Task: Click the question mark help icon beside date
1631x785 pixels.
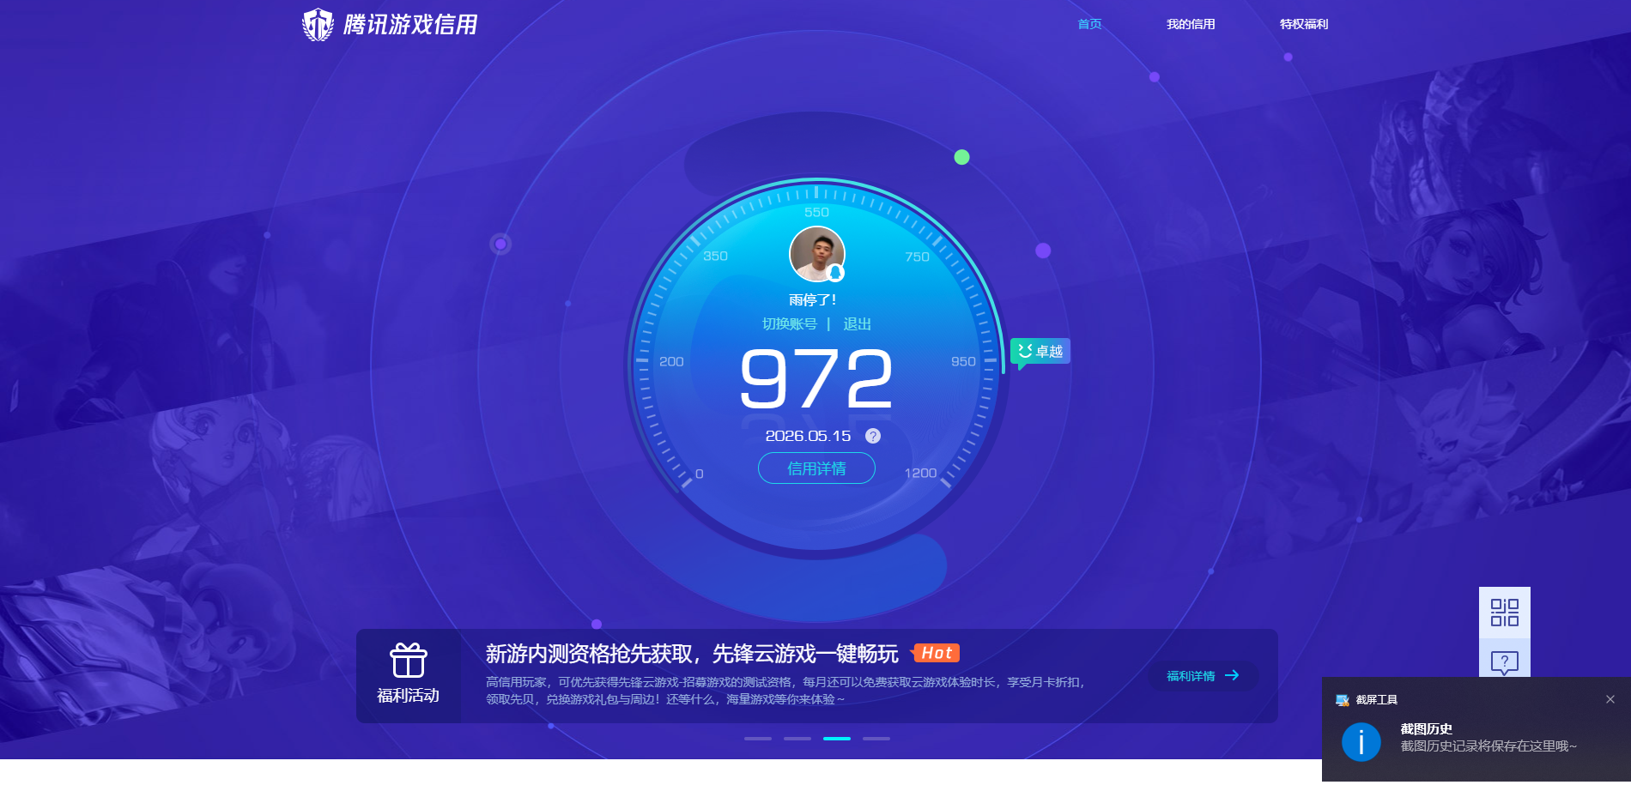Action: click(x=873, y=436)
